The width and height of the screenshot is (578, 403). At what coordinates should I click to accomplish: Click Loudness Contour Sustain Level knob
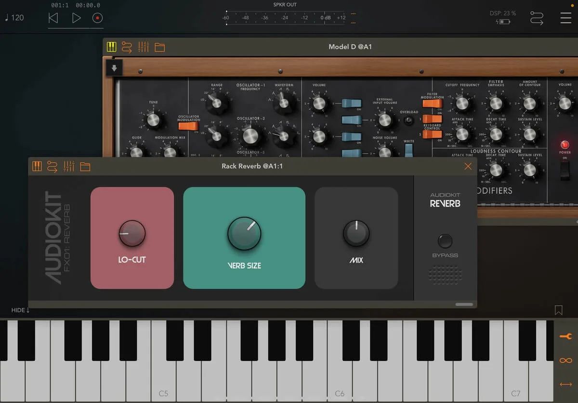coord(529,170)
